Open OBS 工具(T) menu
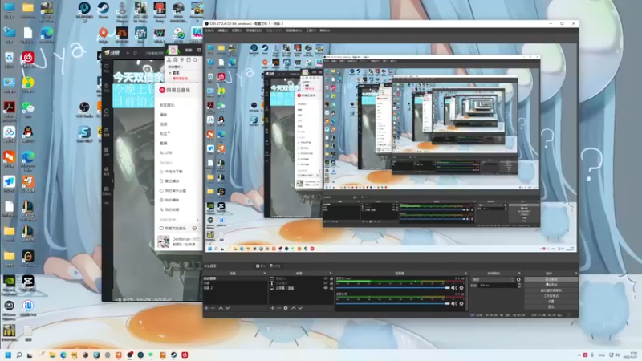The height and width of the screenshot is (361, 642). (x=311, y=30)
